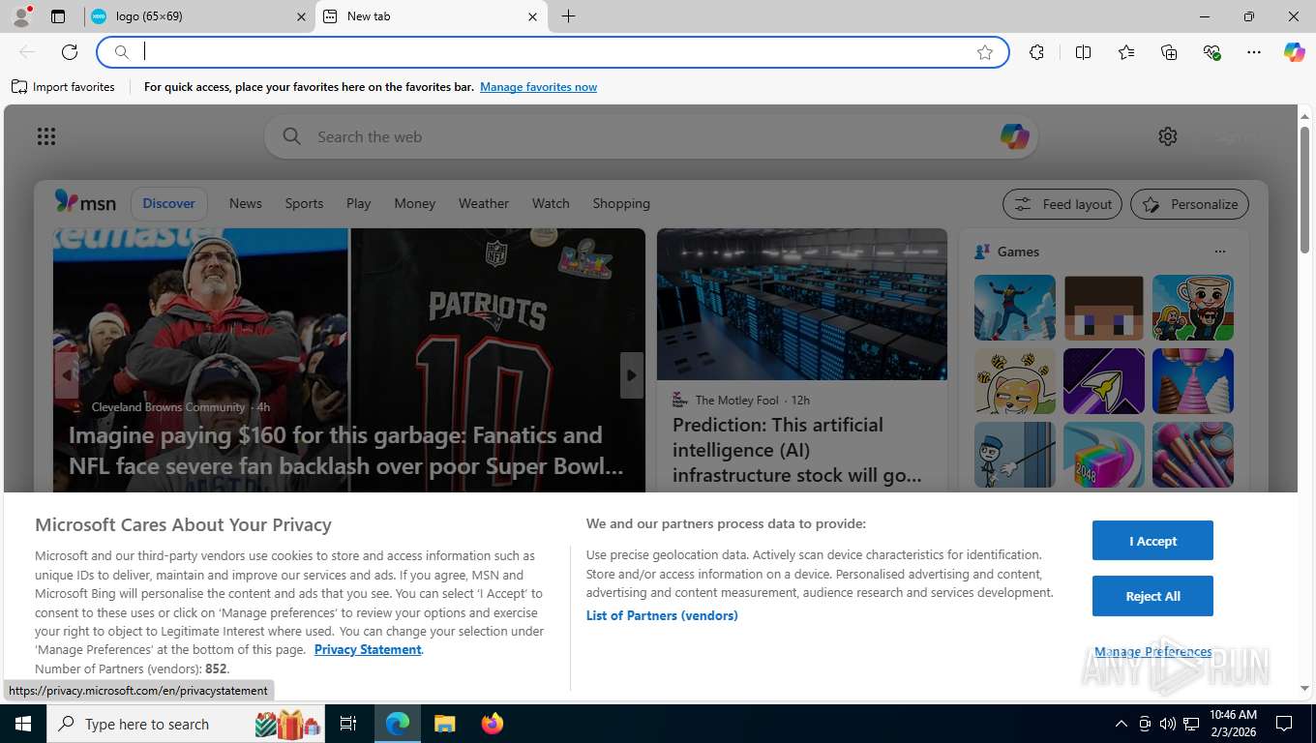Refresh the page
1316x743 pixels.
(x=70, y=52)
